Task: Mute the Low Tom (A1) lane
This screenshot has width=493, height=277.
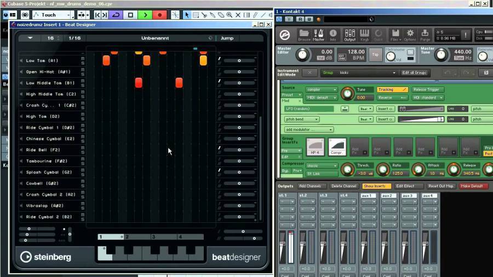Action: [x=83, y=57]
